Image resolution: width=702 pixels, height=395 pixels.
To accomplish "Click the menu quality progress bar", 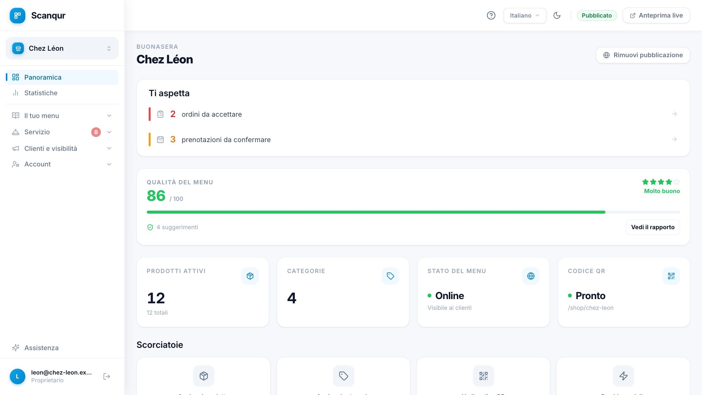I will point(413,212).
